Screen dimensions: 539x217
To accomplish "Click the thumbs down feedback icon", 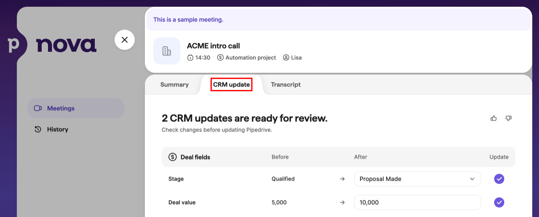I will [x=508, y=119].
